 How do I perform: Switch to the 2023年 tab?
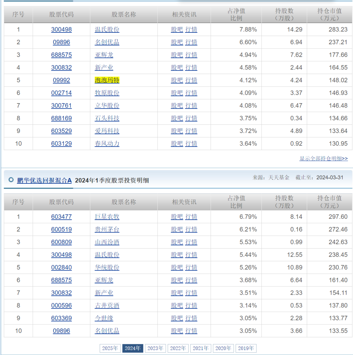click(155, 348)
